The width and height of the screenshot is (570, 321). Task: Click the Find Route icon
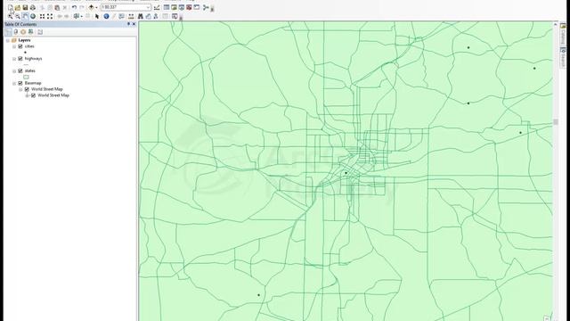click(149, 16)
